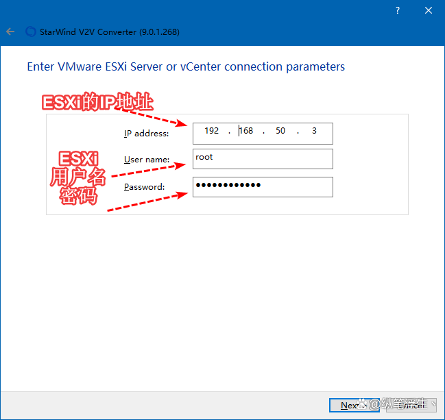Focus the User name field containing root

click(263, 159)
